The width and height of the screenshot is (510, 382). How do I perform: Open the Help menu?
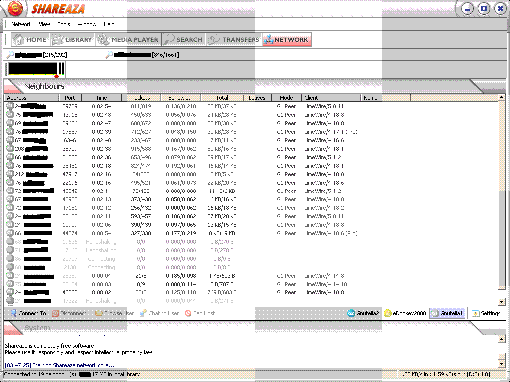click(x=109, y=24)
